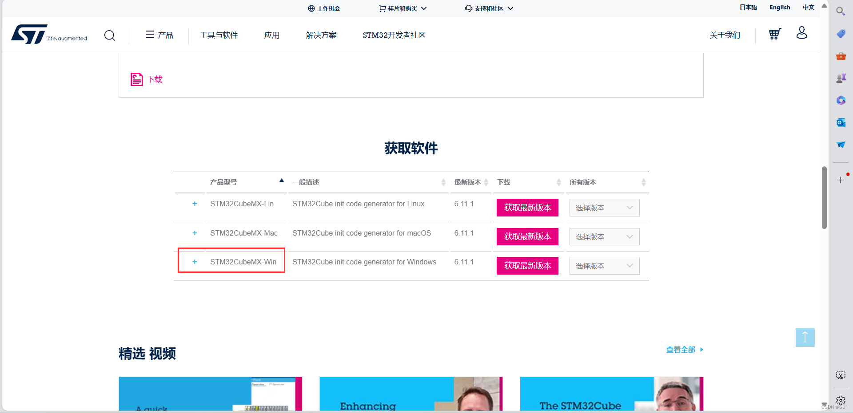Click the 查看全部 videos link
Screen dimensions: 853x413
(684, 350)
